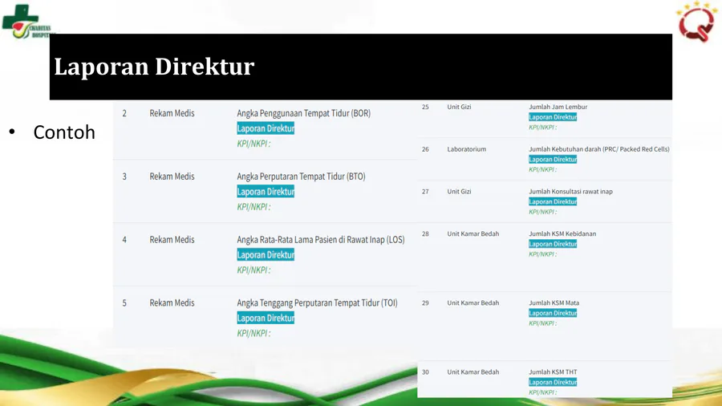Click Laporan Direktur badge under TOI row
Screen dimensions: 722x406
pos(266,319)
